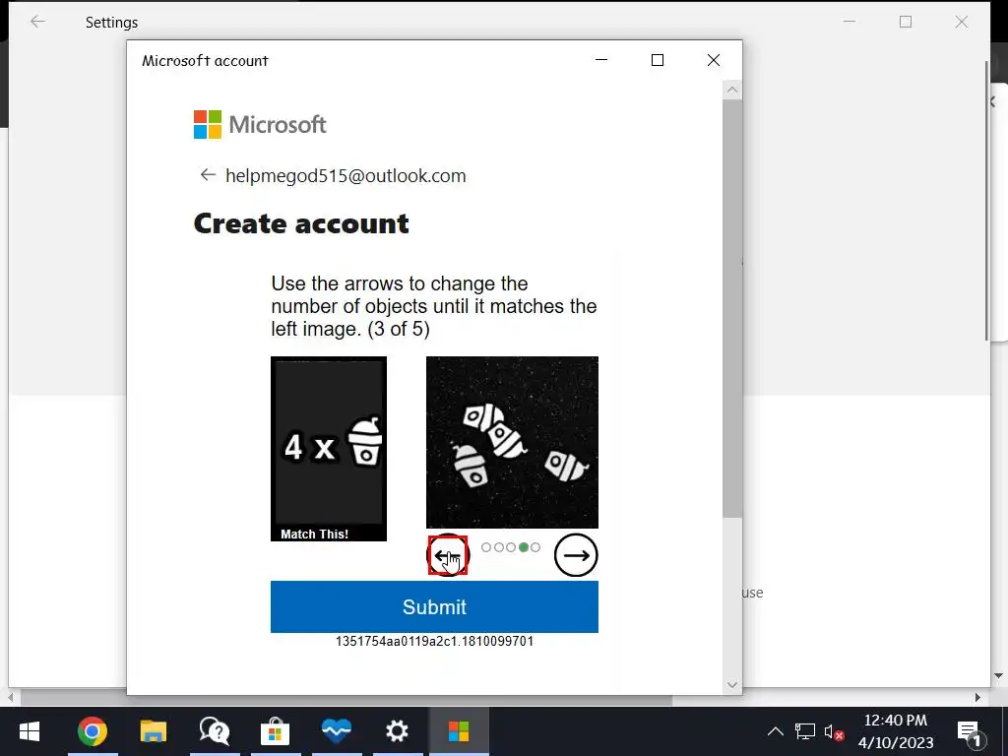1008x756 pixels.
Task: Click the left arrow under puzzle image
Action: [x=448, y=555]
